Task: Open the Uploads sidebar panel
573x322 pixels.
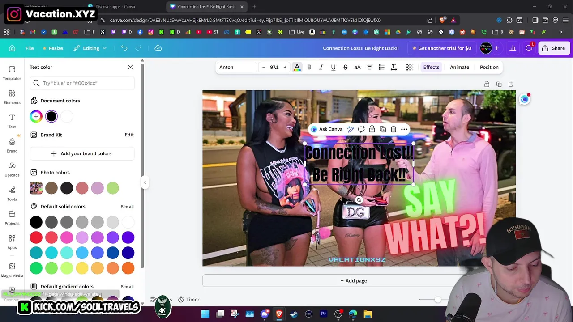Action: [x=12, y=169]
